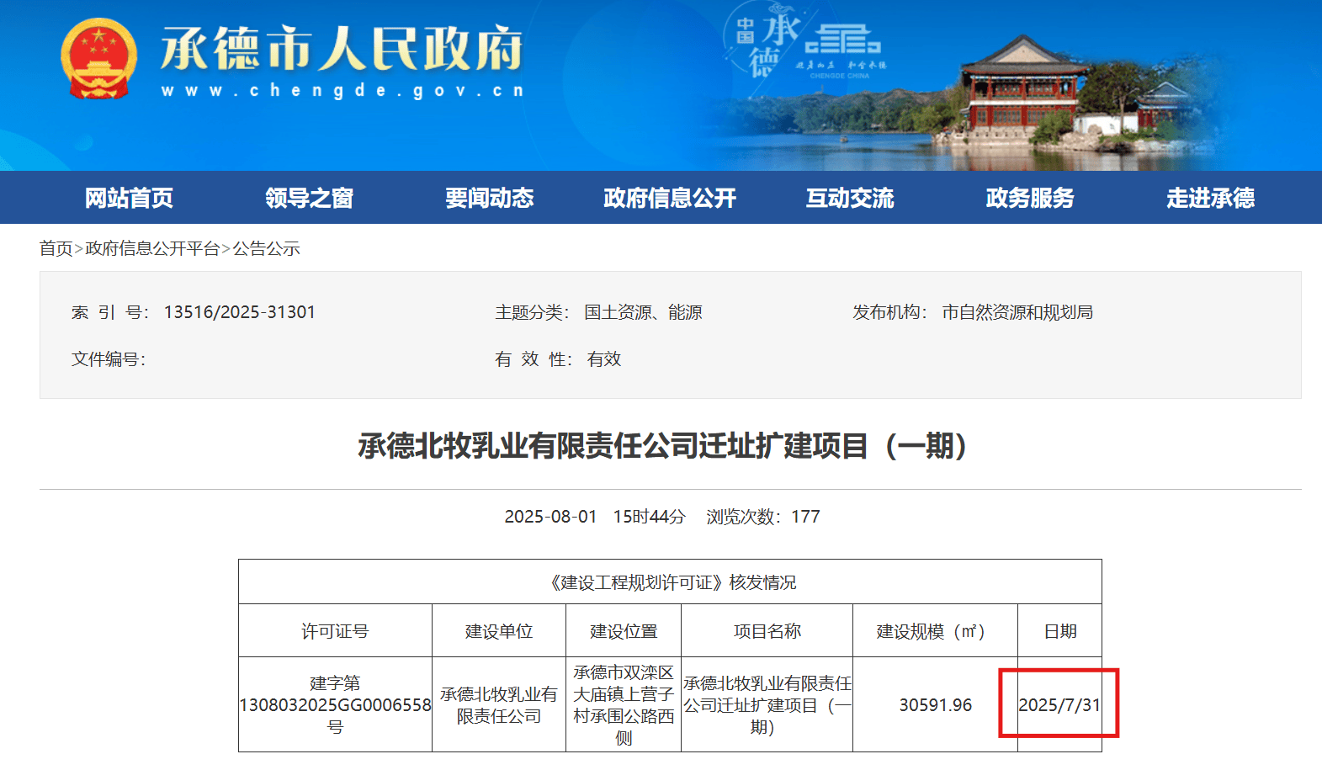
Task: Click the article title about 承德北牧乳业
Action: (662, 445)
